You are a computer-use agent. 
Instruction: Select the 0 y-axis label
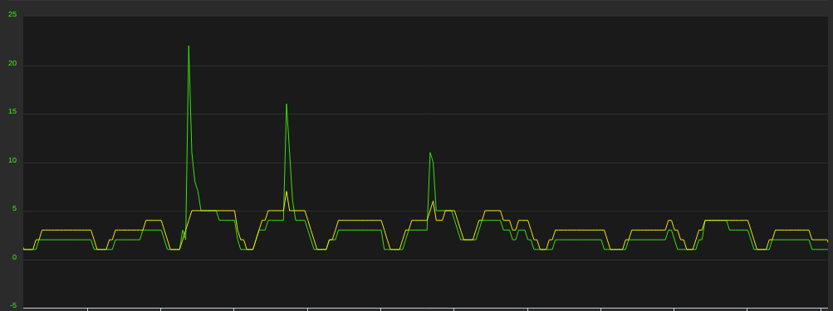[14, 257]
